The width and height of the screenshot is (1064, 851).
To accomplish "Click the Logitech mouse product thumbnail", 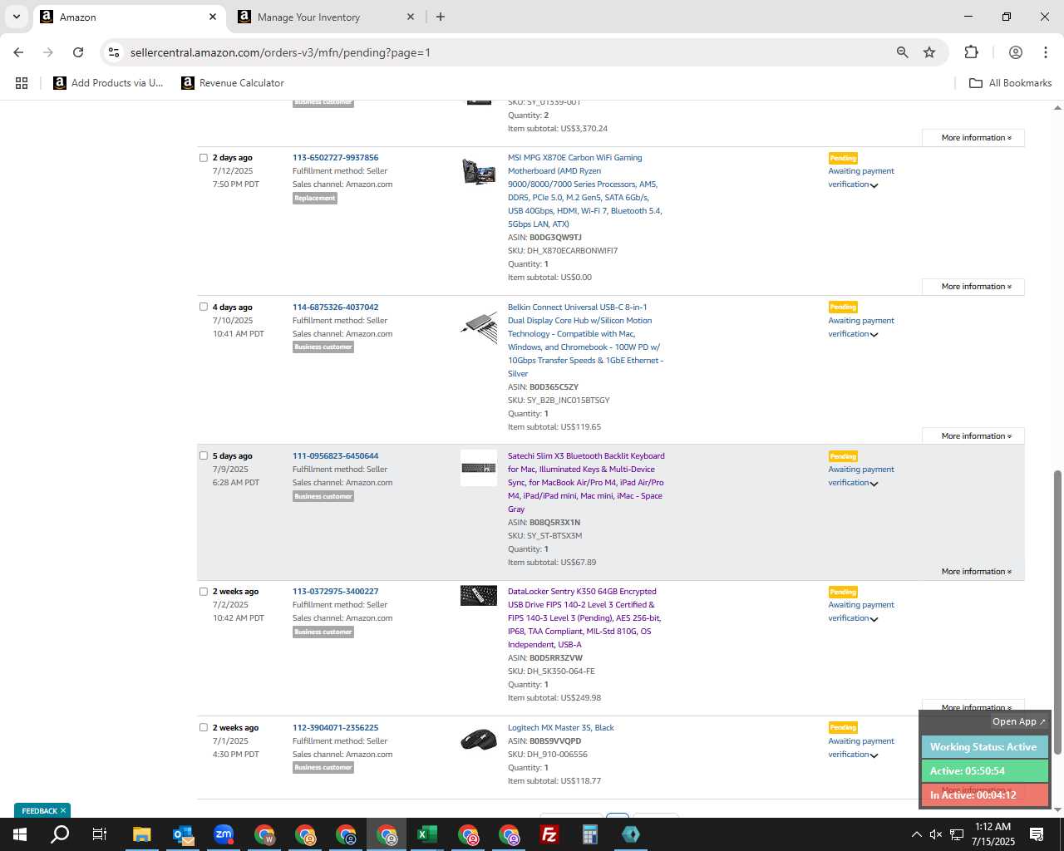I will point(479,740).
